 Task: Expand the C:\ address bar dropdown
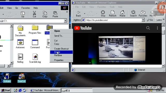pos(65,21)
